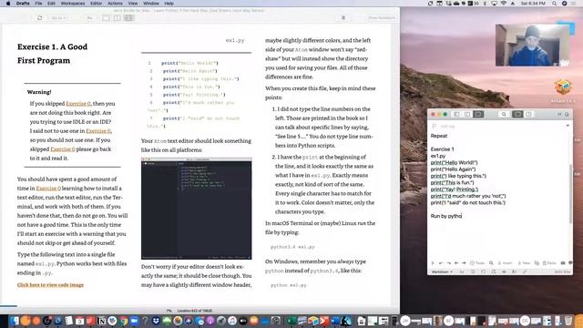Click the Spotlight search icon in menu bar
This screenshot has height=328, width=583.
pyautogui.click(x=554, y=4)
